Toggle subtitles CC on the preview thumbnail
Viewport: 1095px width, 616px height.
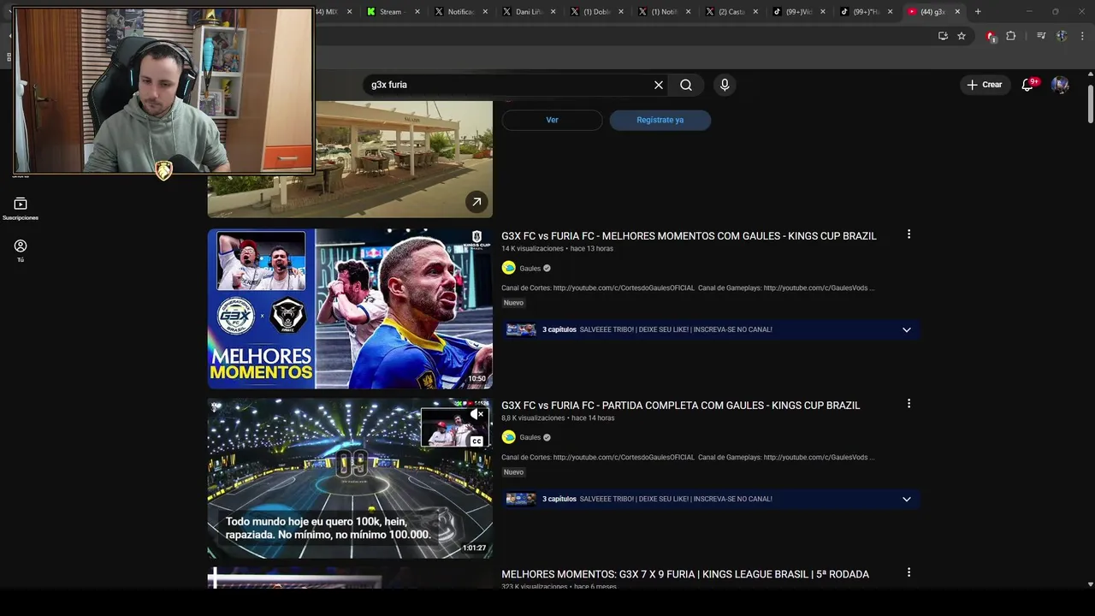tap(476, 441)
